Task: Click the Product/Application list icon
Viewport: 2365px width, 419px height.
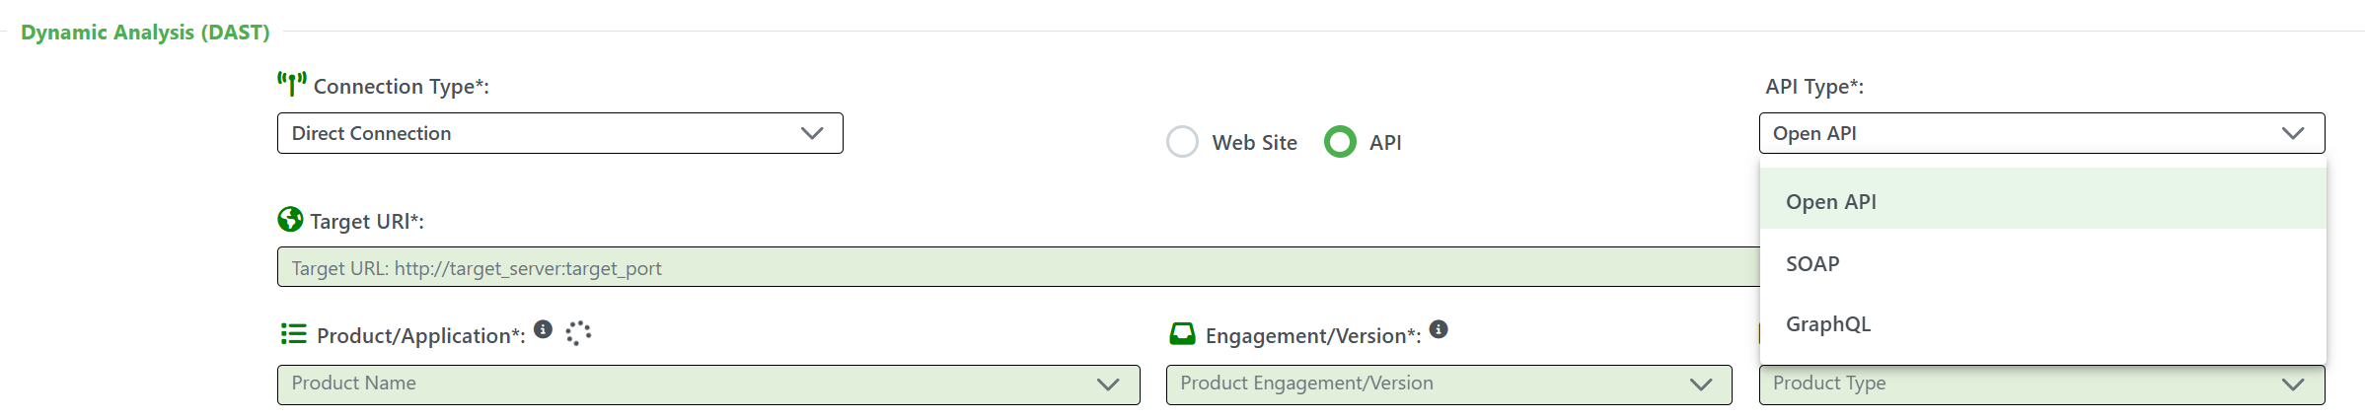Action: [293, 334]
